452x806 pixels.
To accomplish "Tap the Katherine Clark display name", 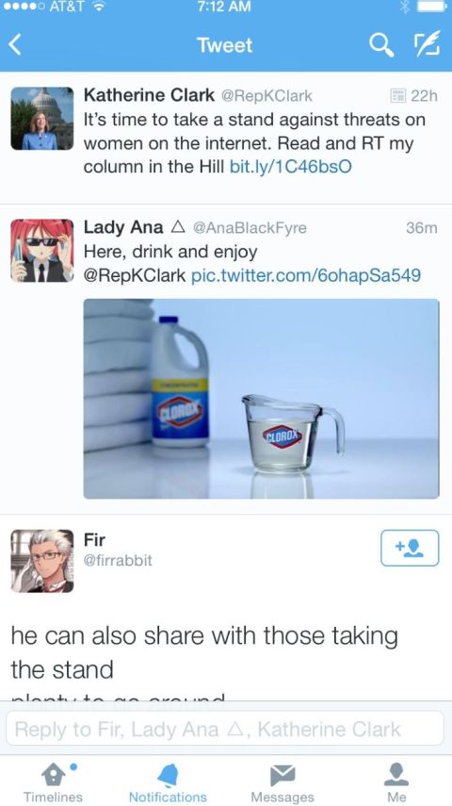I will [x=149, y=95].
